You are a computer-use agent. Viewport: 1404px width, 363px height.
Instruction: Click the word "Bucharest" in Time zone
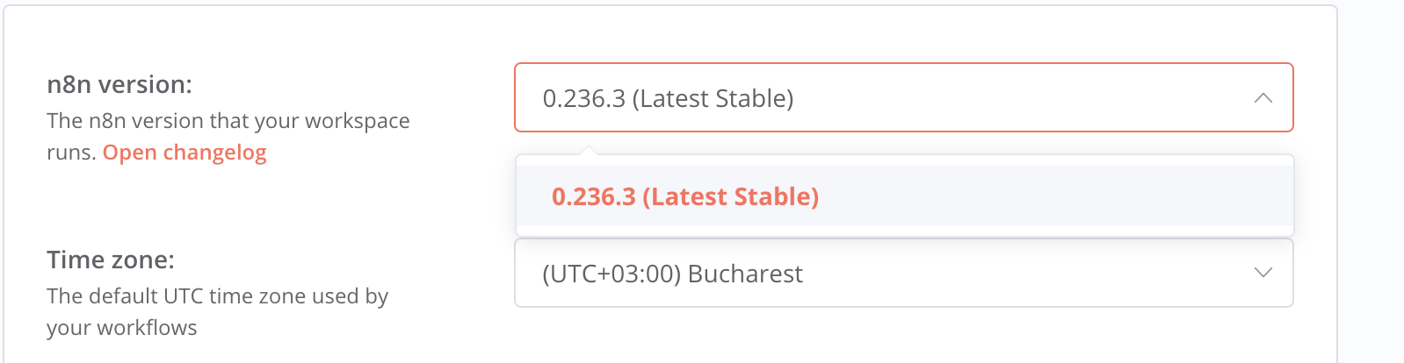[x=745, y=274]
